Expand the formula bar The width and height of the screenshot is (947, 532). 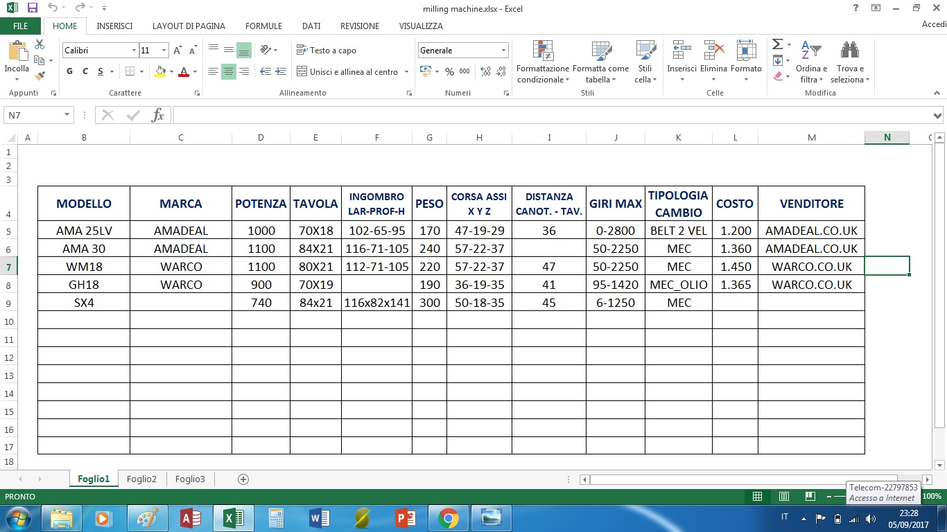937,116
